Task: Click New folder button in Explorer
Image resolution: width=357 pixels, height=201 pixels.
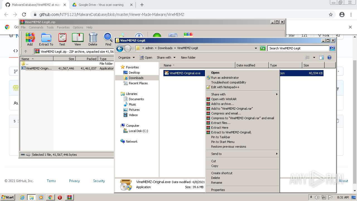Action: pyautogui.click(x=188, y=58)
